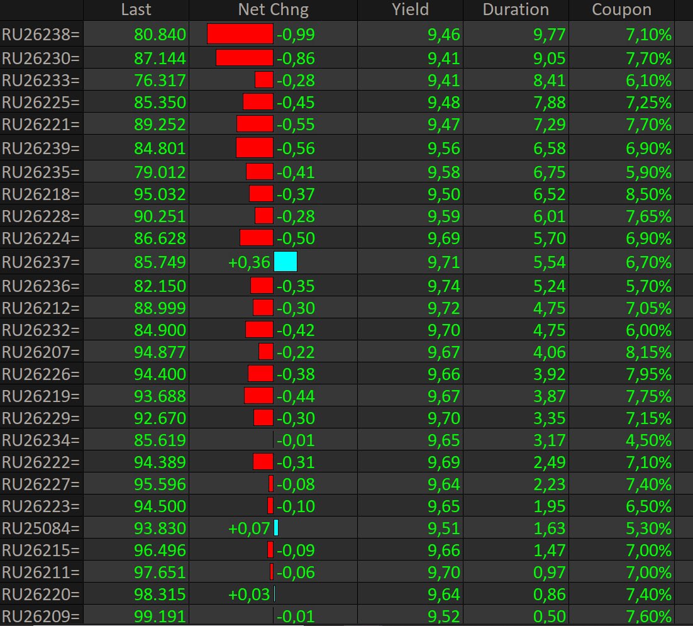This screenshot has height=626, width=693.
Task: Select the RU26218= ticker row label
Action: (x=41, y=194)
